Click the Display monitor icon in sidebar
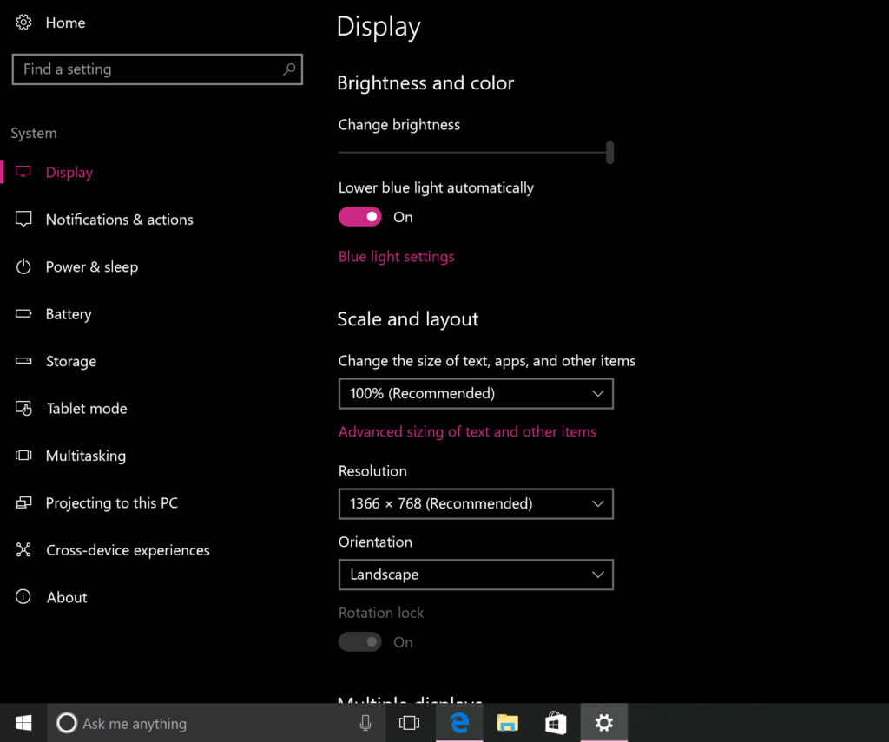 (23, 172)
